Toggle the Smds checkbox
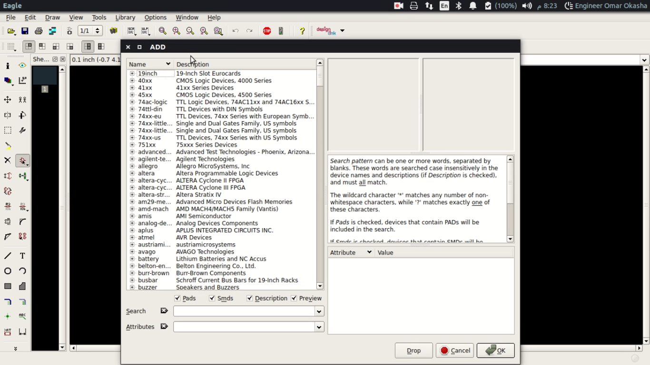The image size is (650, 365). pos(212,298)
